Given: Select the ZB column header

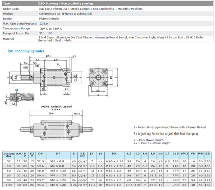Looking at the screenshot, I should tap(207, 155).
